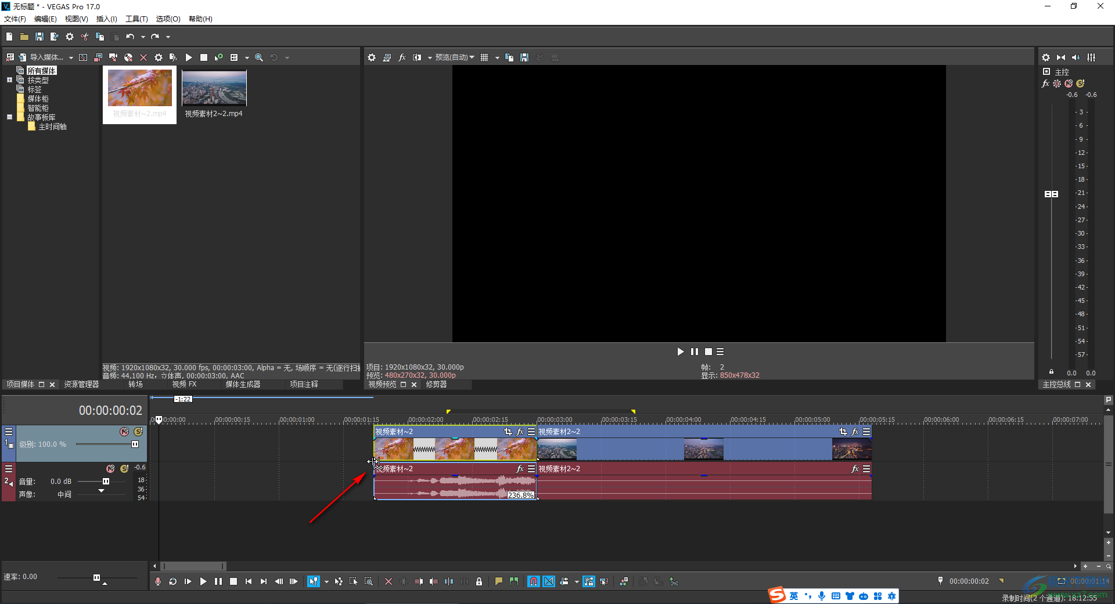Open a project with the folder icon
Viewport: 1115px width, 604px height.
24,37
